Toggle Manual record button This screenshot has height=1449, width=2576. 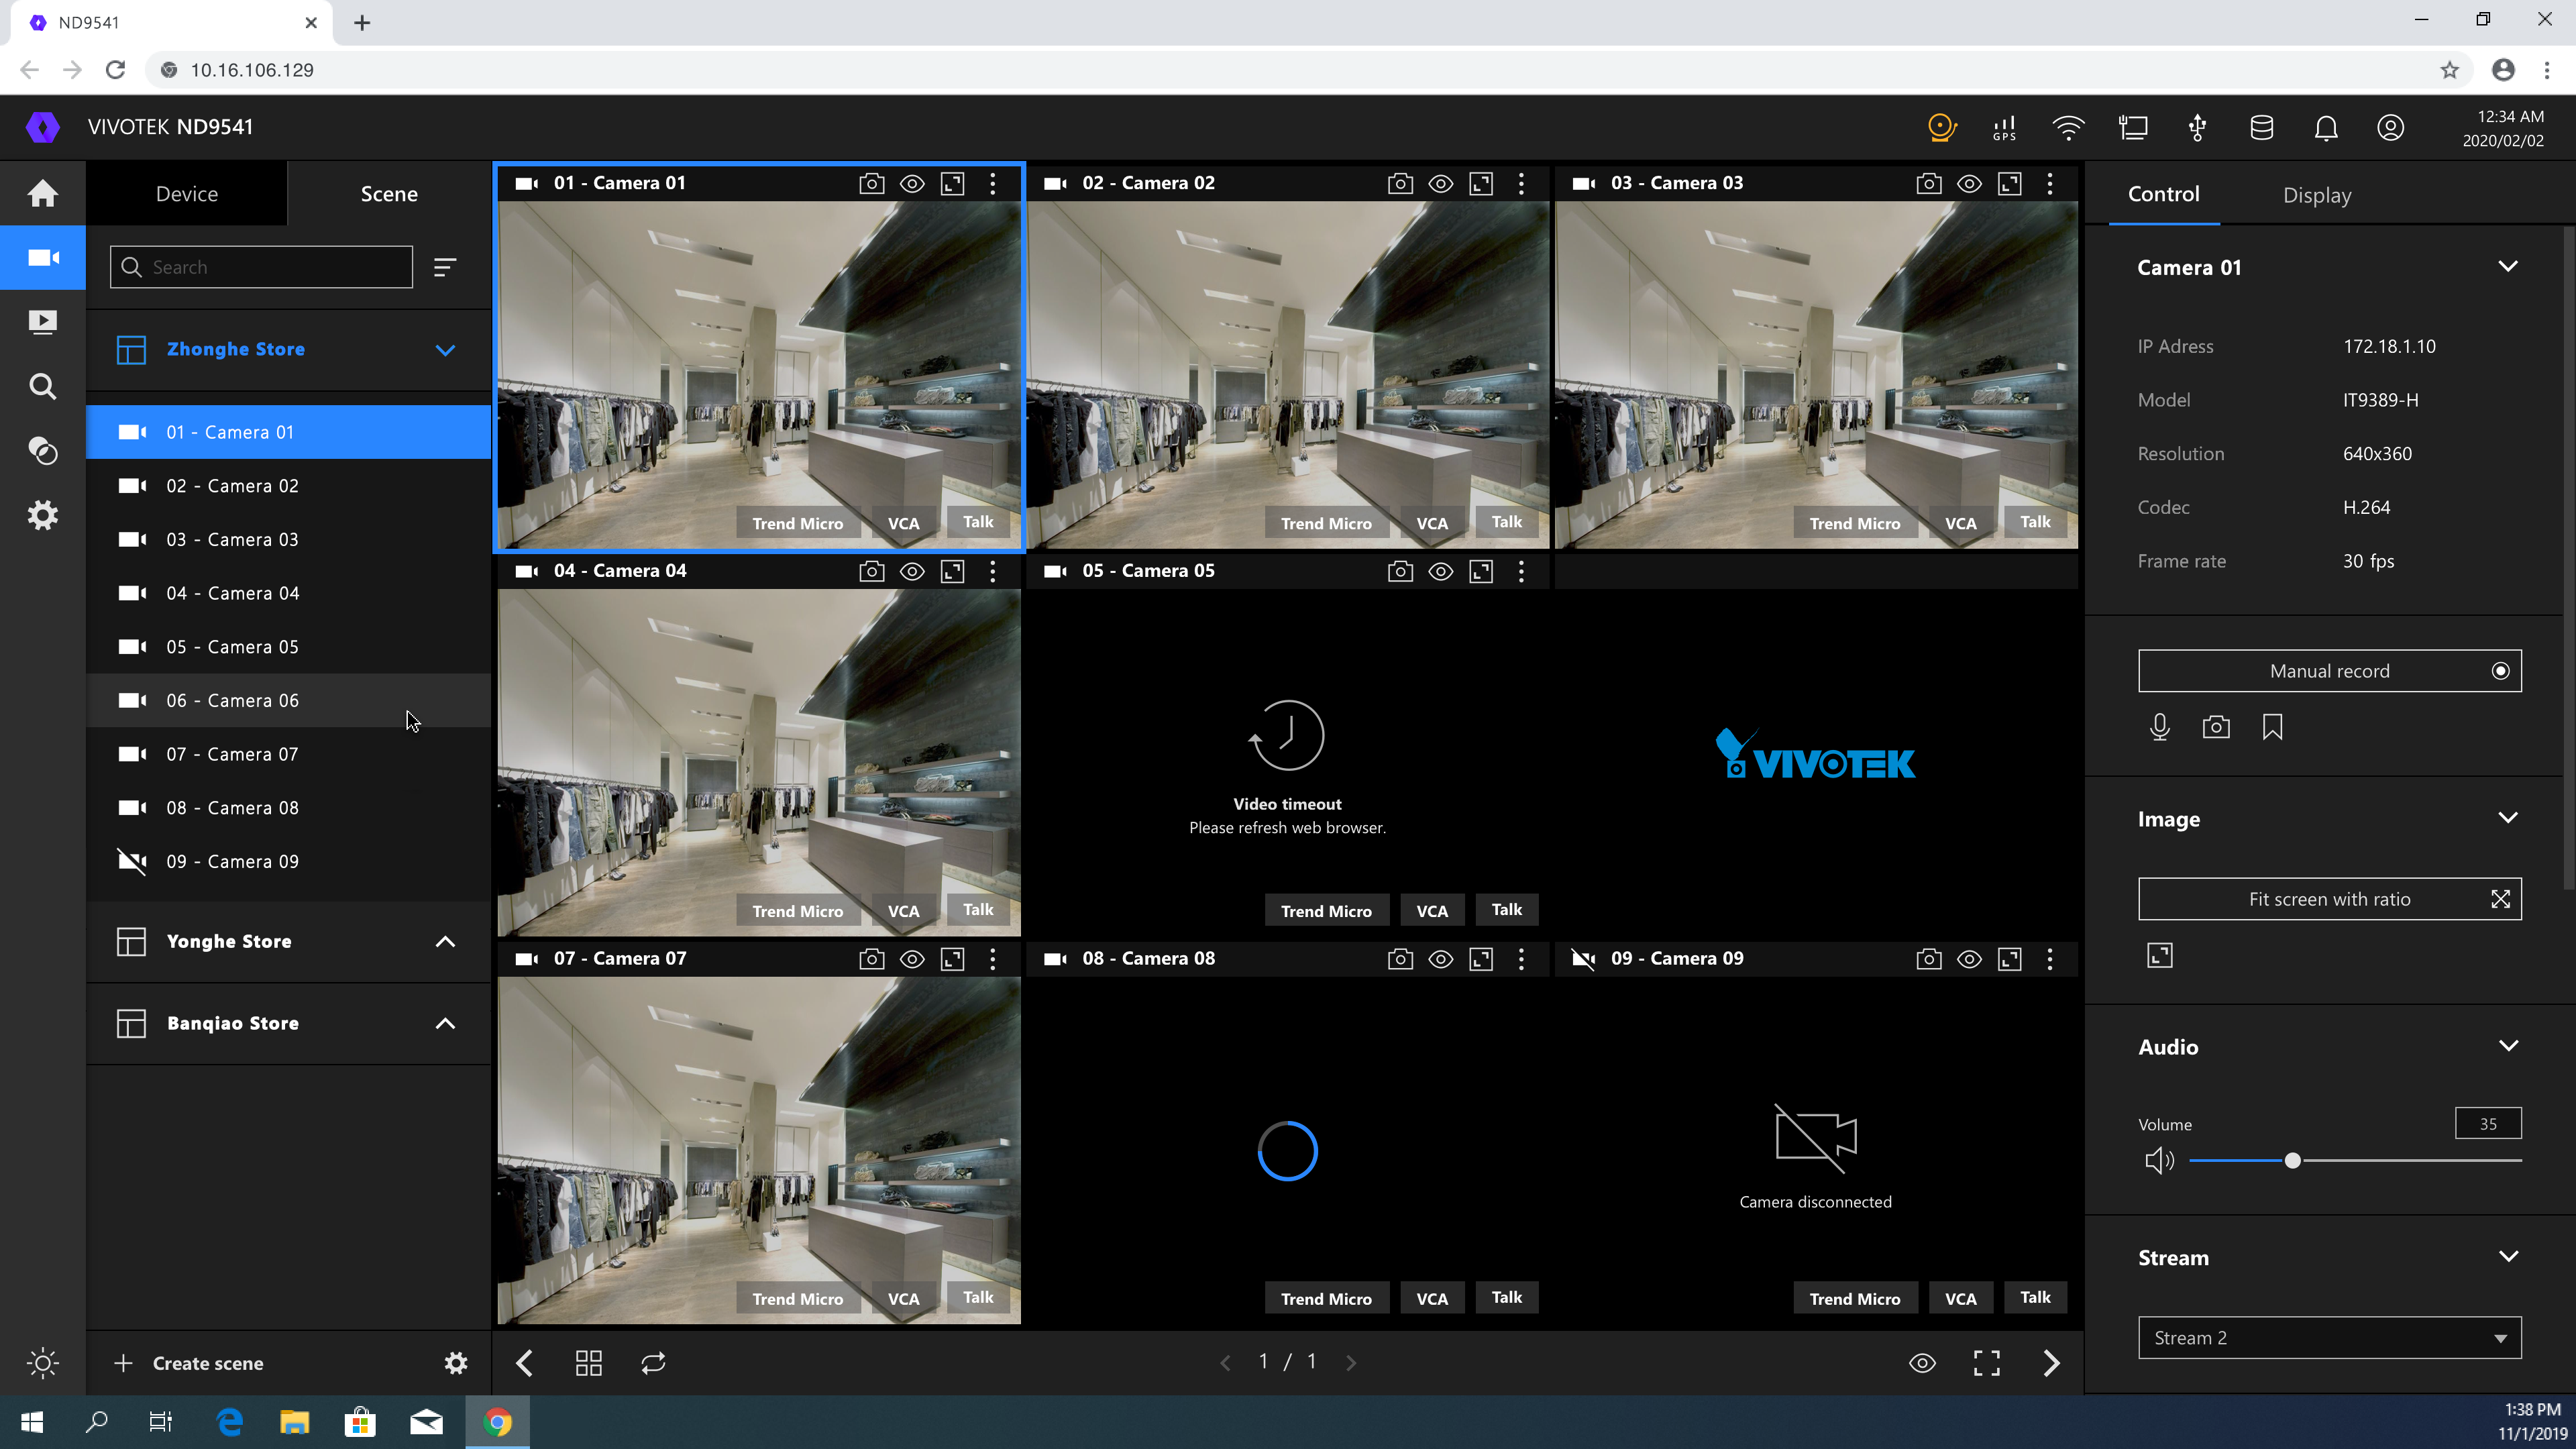pyautogui.click(x=2329, y=671)
